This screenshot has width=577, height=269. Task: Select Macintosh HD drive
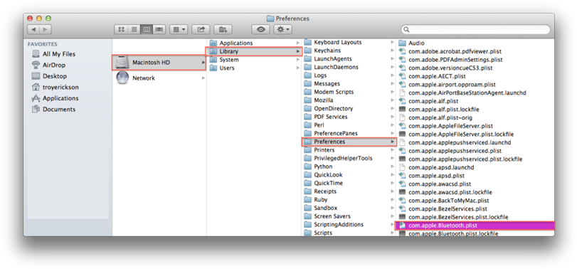159,63
